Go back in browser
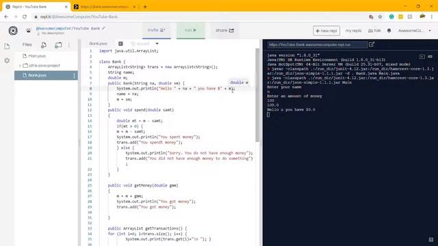Viewport: 438px width, 246px height. pos(6,16)
